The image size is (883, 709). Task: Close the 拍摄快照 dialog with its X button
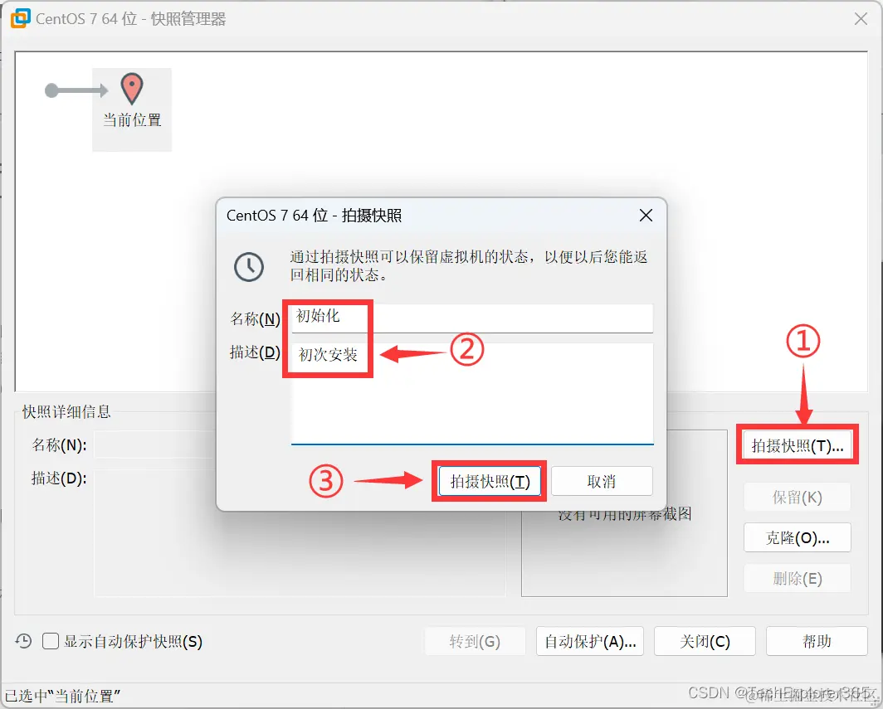pyautogui.click(x=646, y=216)
